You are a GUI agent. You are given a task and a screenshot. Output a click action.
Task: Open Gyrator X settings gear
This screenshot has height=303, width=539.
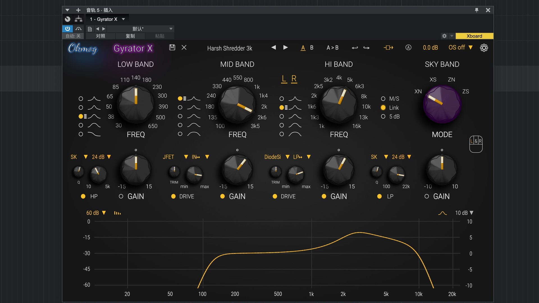484,48
